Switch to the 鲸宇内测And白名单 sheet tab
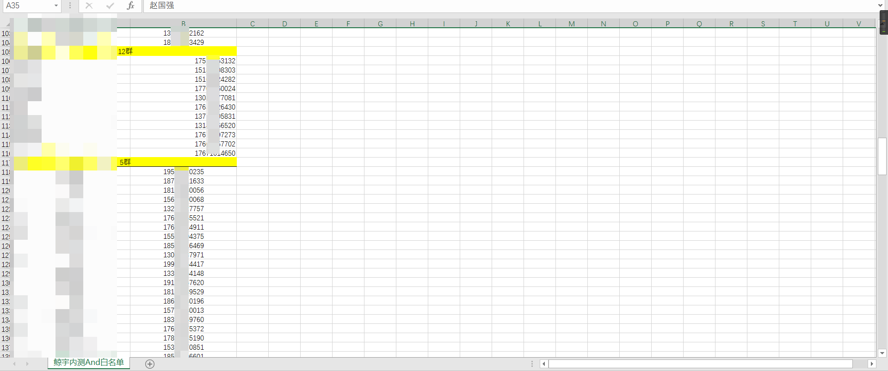 point(89,363)
